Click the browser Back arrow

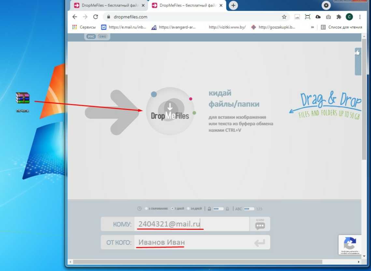point(75,17)
